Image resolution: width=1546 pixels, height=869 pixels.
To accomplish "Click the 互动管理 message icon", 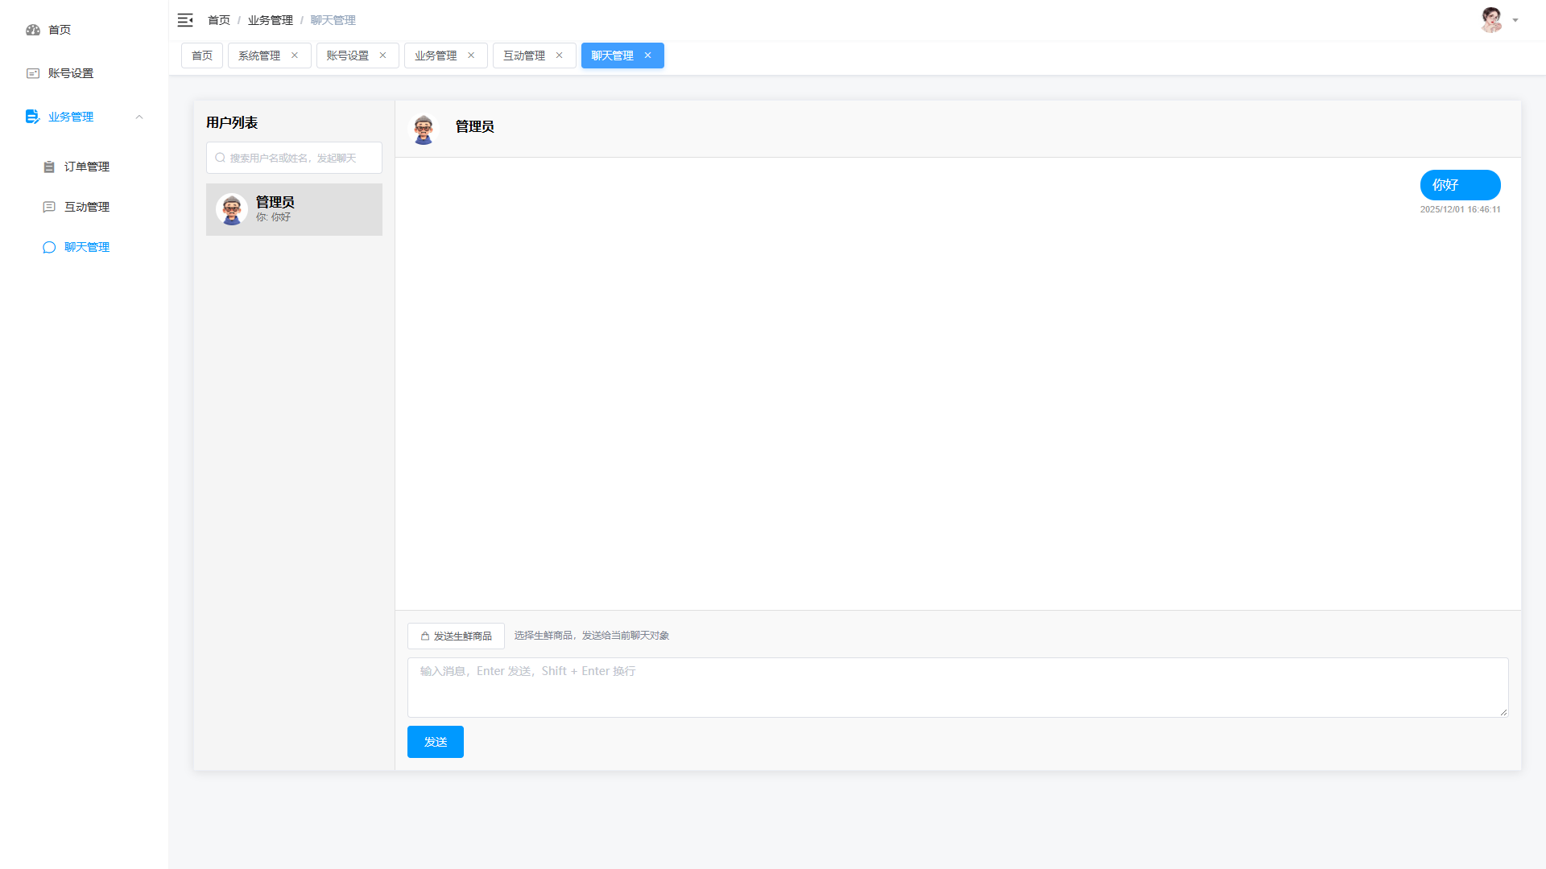I will tap(49, 207).
